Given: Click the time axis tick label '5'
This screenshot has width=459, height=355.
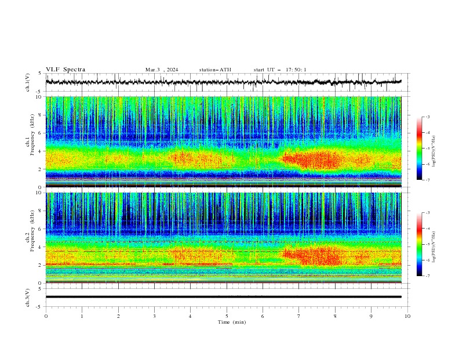Looking at the screenshot, I should pos(227,316).
